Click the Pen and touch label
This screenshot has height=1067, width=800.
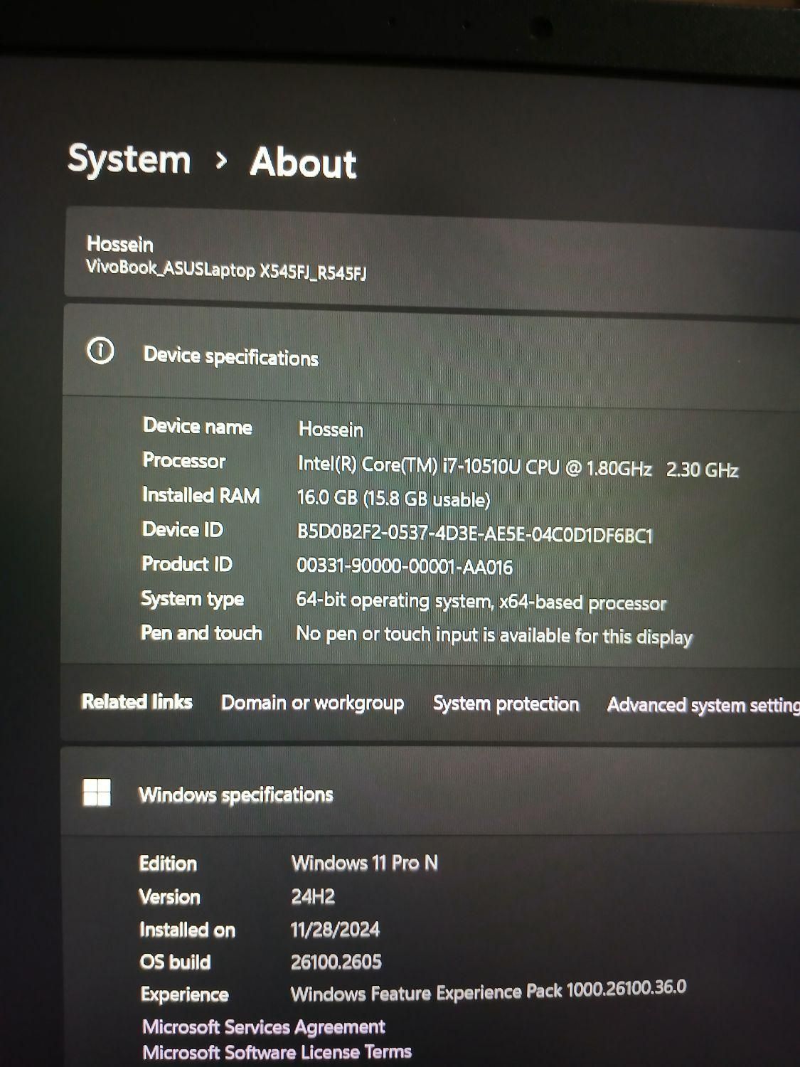(201, 632)
